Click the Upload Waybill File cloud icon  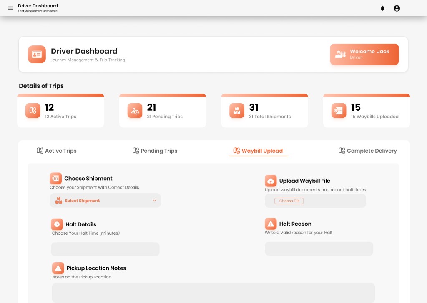271,181
